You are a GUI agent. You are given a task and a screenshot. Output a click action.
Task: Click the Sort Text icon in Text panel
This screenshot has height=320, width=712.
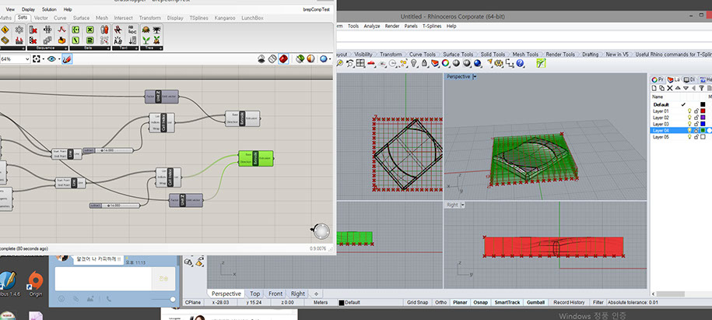pos(132,40)
